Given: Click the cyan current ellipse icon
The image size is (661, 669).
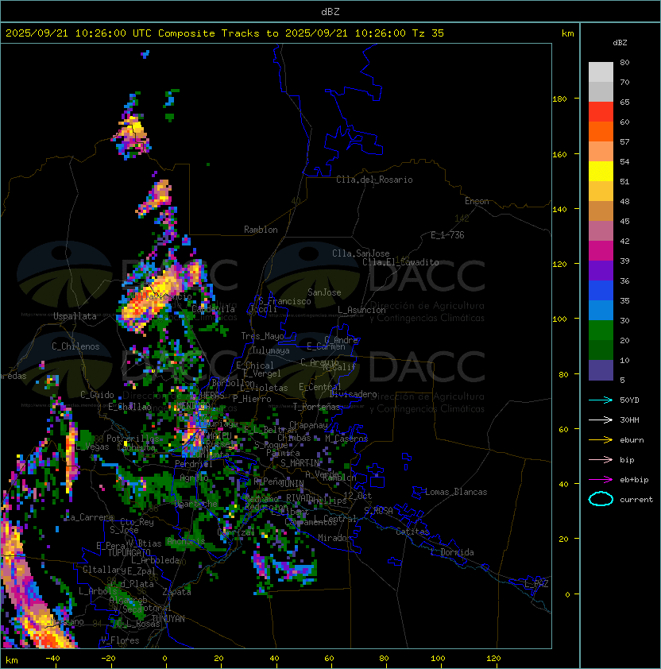Looking at the screenshot, I should 601,499.
